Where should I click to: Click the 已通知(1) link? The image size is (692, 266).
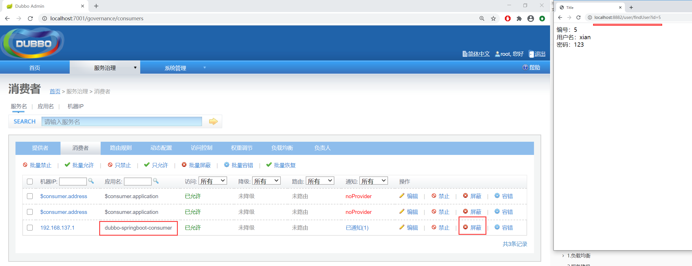pyautogui.click(x=357, y=228)
